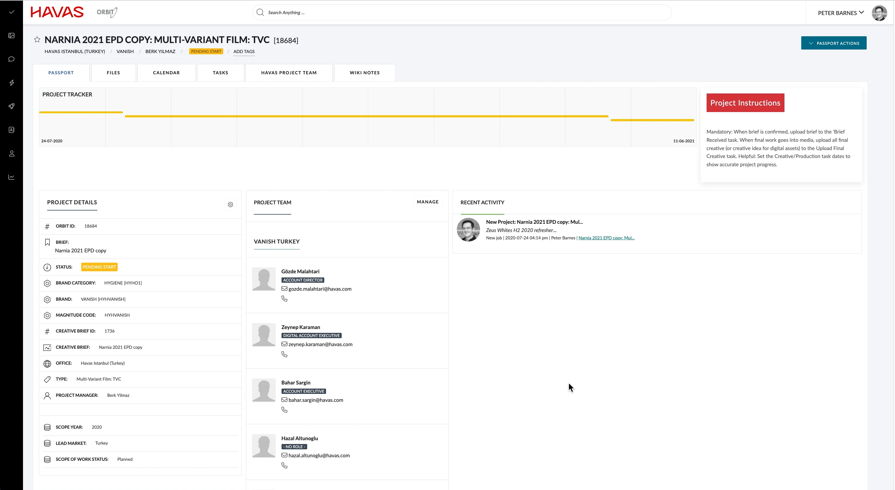Click Bahar Sargin's phone icon
Screen dimensions: 895x490
click(284, 410)
